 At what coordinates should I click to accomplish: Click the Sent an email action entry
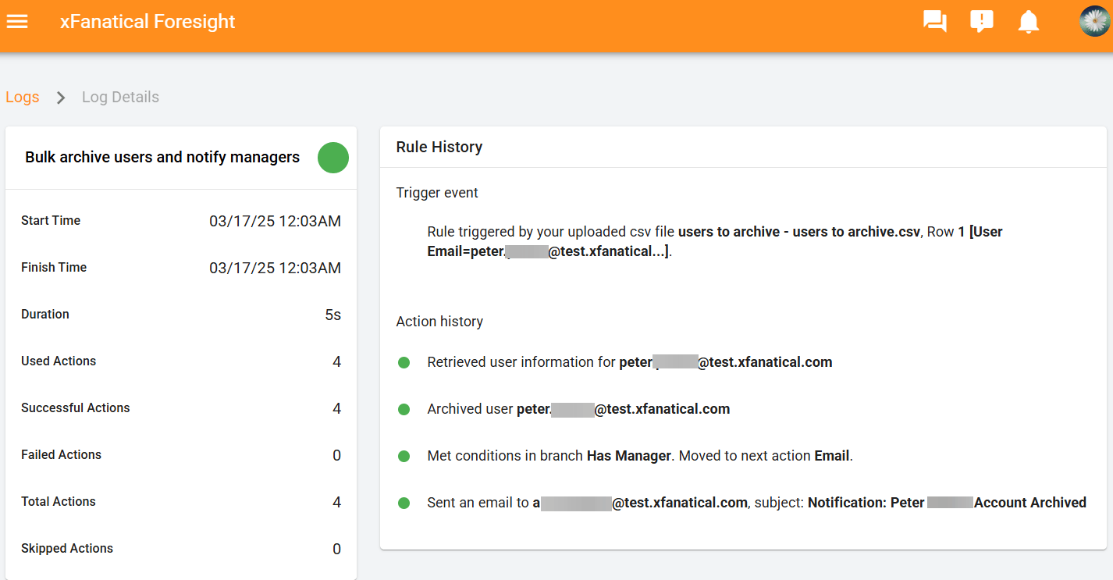[x=756, y=503]
